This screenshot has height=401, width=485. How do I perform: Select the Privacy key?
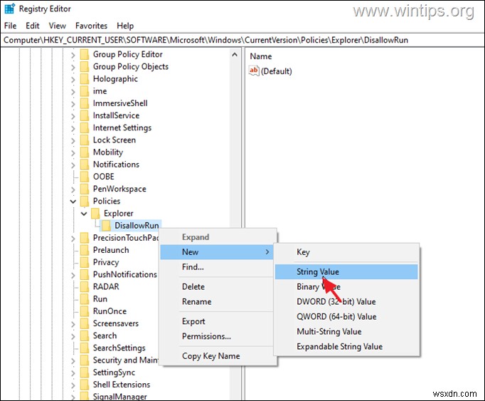coord(106,262)
